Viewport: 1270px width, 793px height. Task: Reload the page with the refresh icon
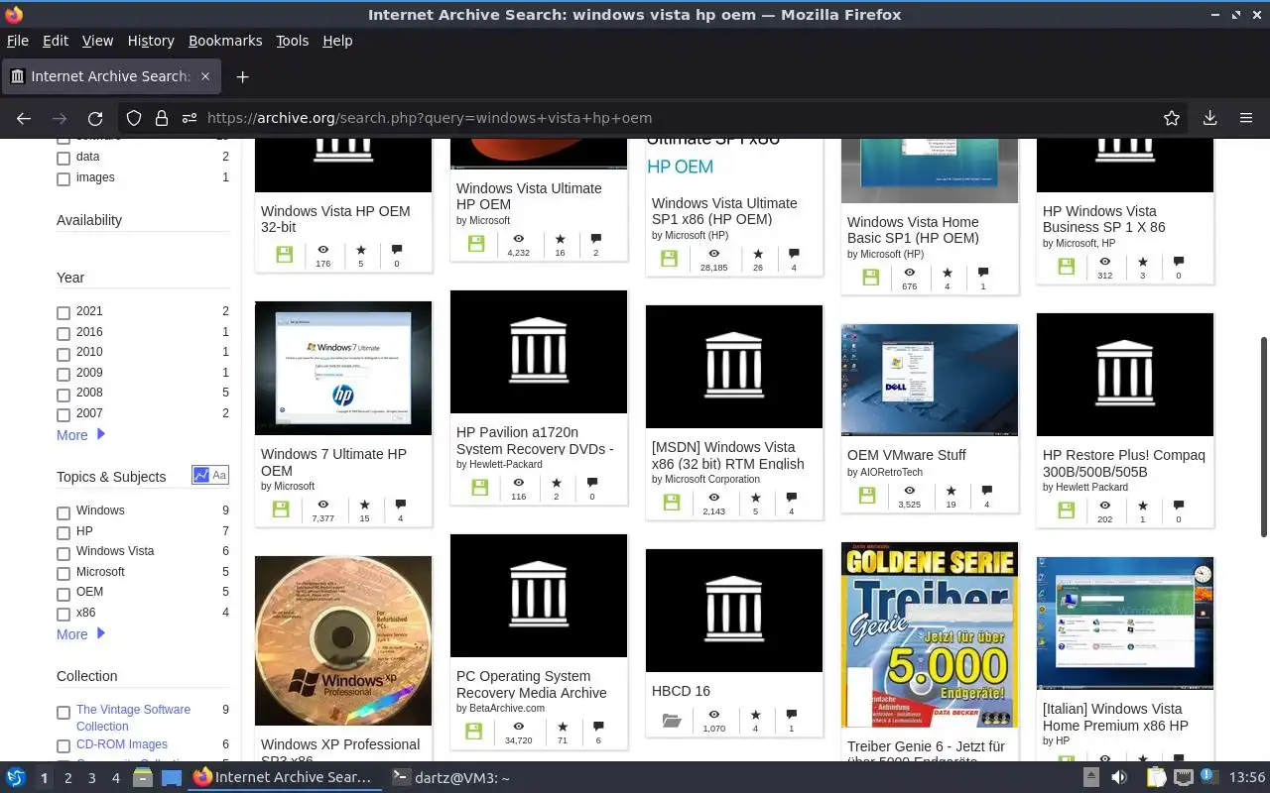tap(95, 118)
